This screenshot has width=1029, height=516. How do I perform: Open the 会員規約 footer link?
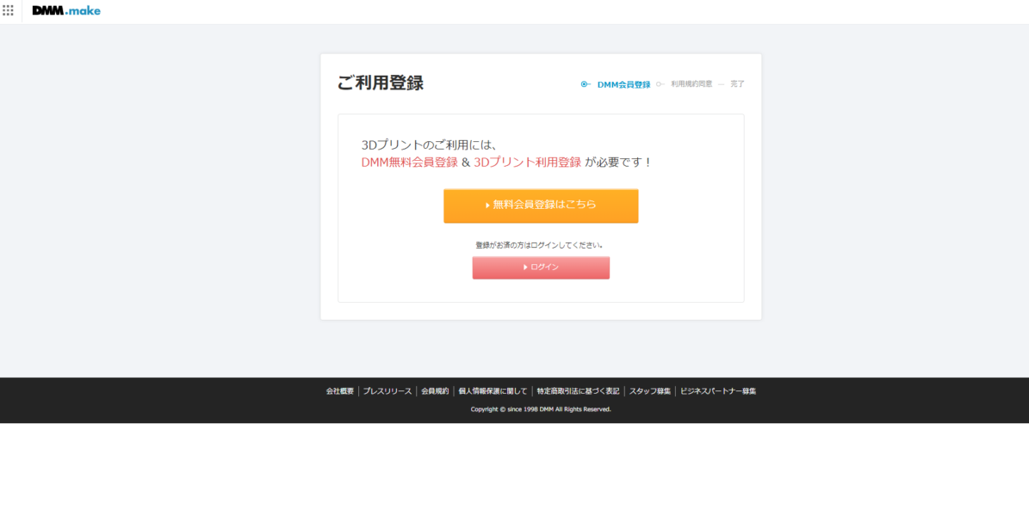[x=435, y=391]
